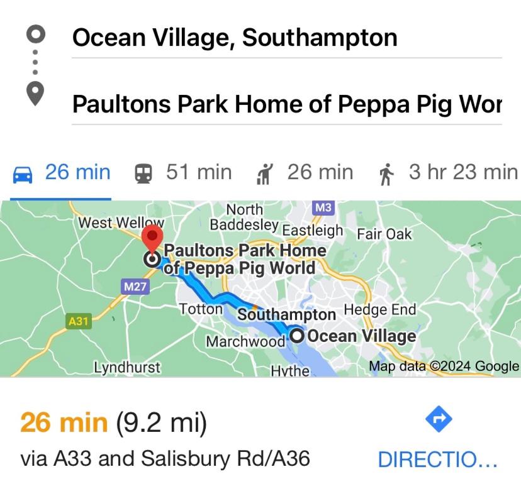521x501 pixels.
Task: Select the 26 min (9.2 mi) route
Action: (114, 422)
